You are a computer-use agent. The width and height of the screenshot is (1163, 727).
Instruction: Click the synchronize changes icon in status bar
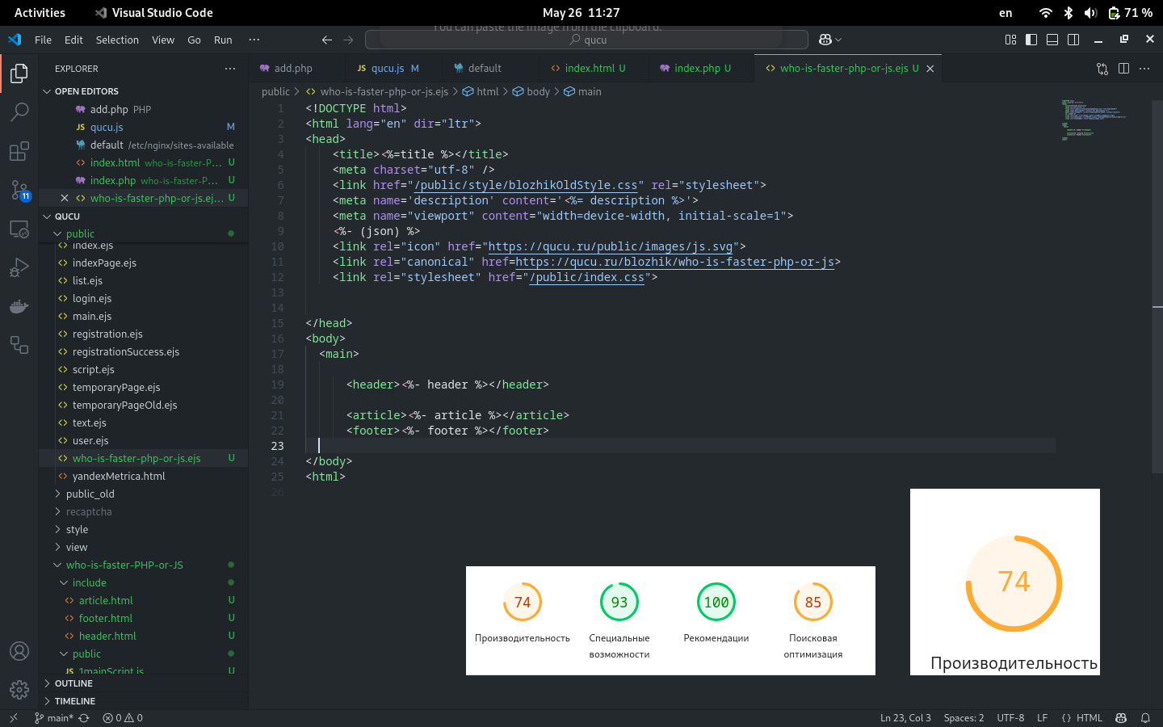point(84,718)
